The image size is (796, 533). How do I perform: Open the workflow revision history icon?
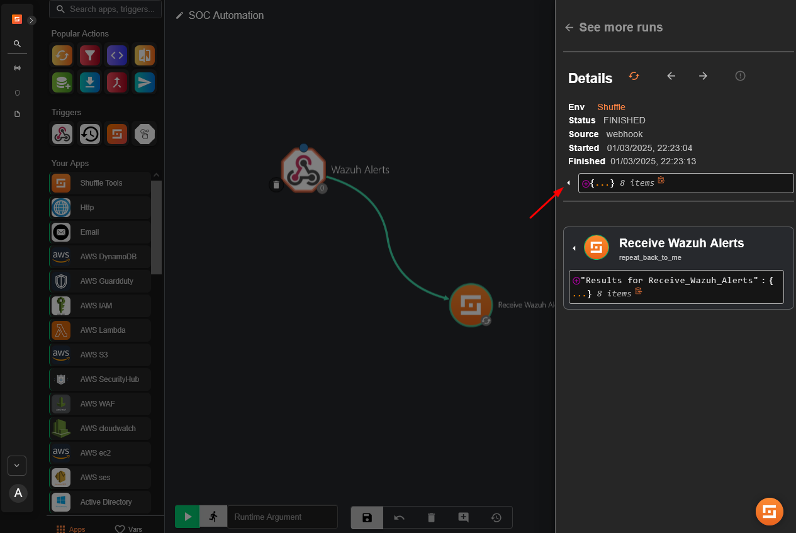coord(496,517)
